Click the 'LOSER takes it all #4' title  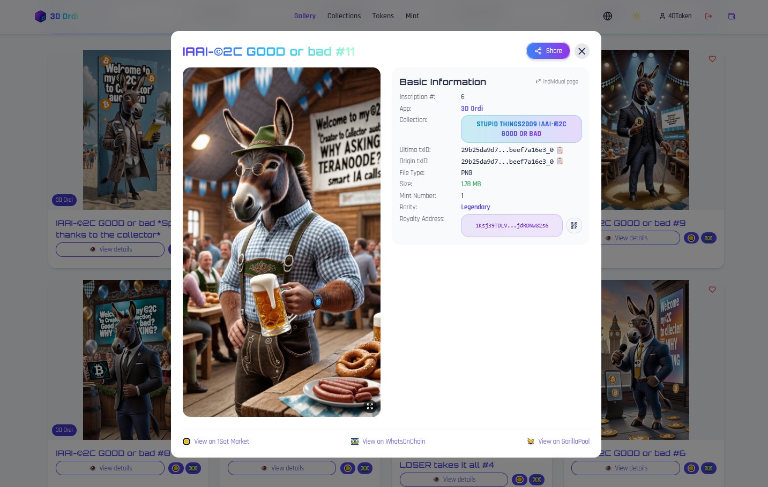pyautogui.click(x=446, y=465)
